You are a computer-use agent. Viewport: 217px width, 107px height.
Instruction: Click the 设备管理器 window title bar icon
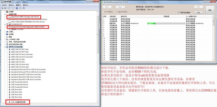tap(2, 2)
